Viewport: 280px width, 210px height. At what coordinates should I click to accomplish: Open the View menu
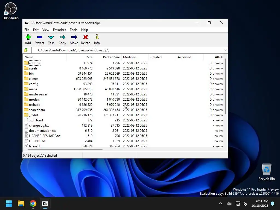coord(46,30)
